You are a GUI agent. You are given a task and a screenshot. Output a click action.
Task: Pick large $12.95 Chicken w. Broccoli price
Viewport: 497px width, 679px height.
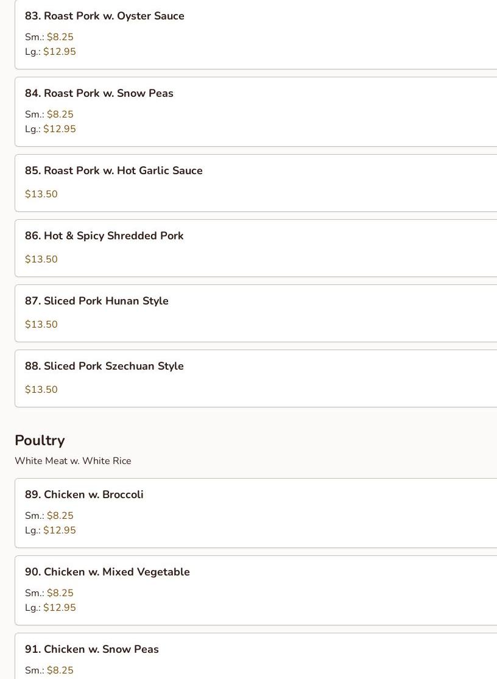pyautogui.click(x=59, y=530)
